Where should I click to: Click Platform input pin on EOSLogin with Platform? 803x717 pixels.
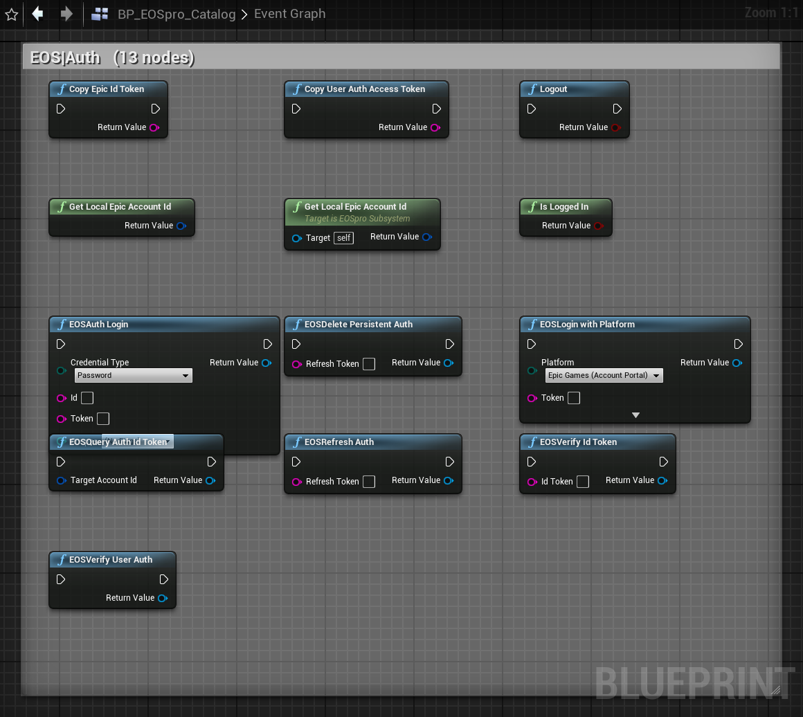[532, 370]
